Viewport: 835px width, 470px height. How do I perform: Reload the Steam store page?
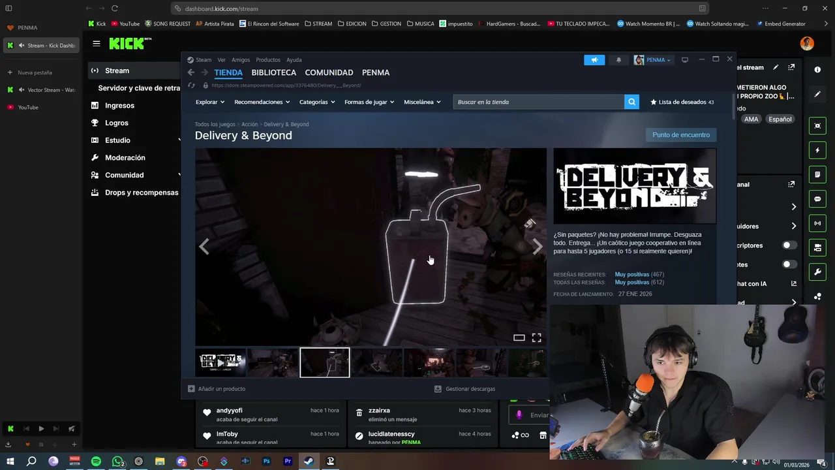pos(191,86)
